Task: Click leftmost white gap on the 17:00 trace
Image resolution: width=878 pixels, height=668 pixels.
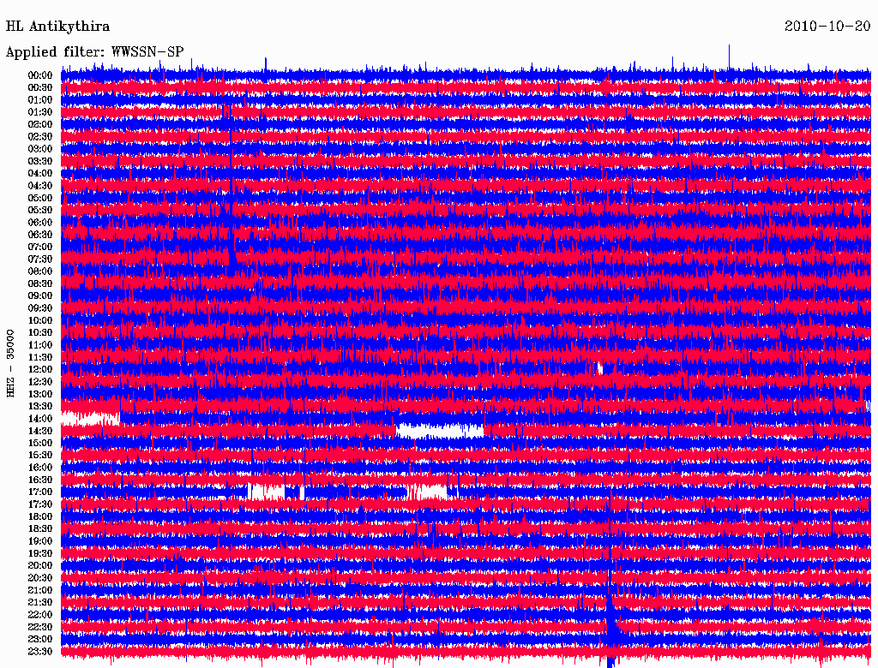Action: 266,492
